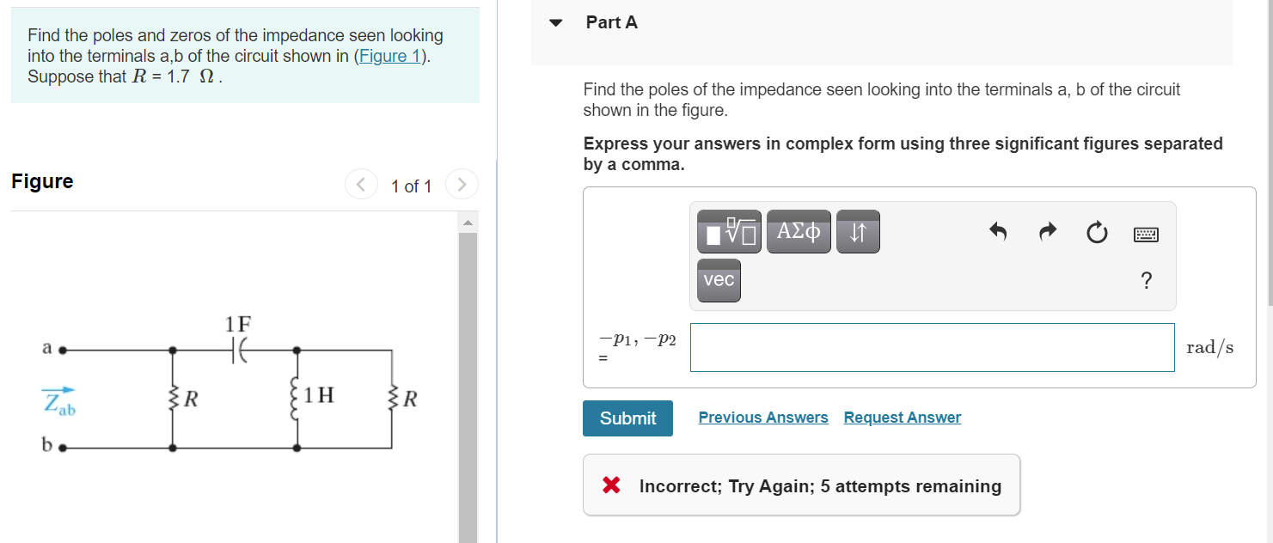Insert vector notation with vec button
This screenshot has height=543, width=1273.
[x=719, y=280]
